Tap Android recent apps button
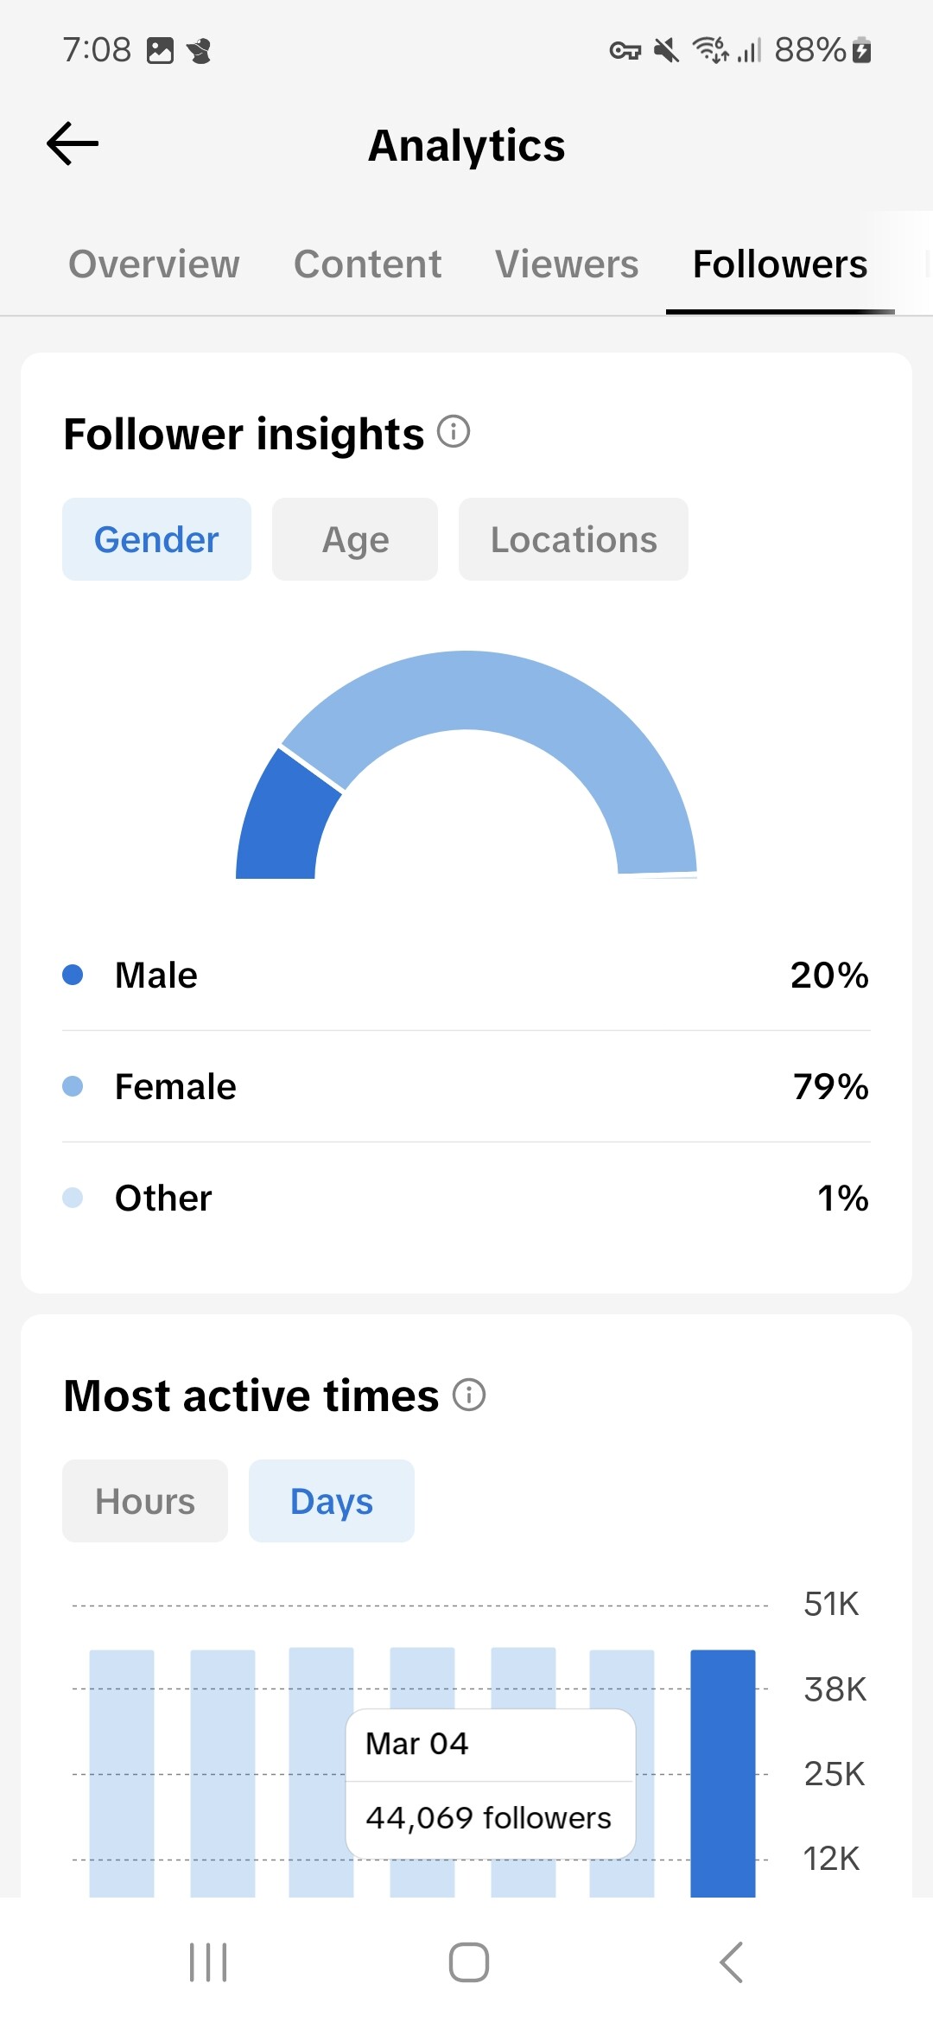 [208, 1962]
